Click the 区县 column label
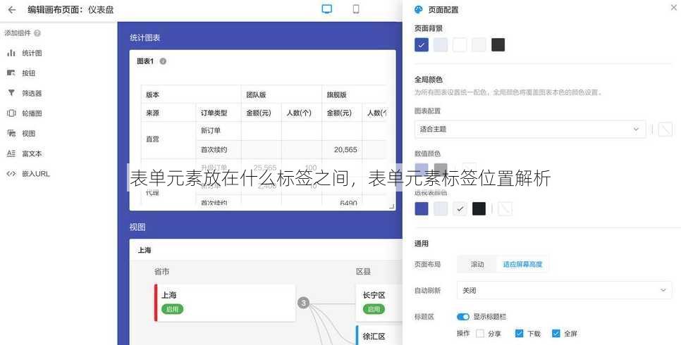681x345 pixels. tap(363, 272)
